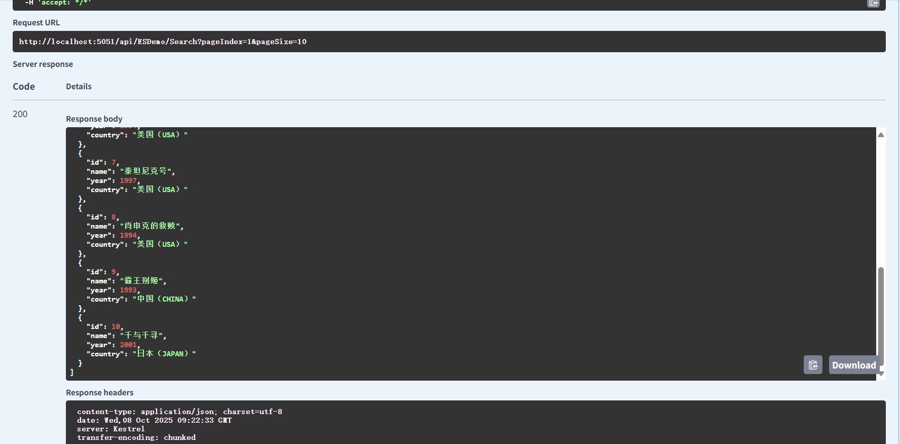
Task: Click the "id": 8 line
Action: point(103,217)
